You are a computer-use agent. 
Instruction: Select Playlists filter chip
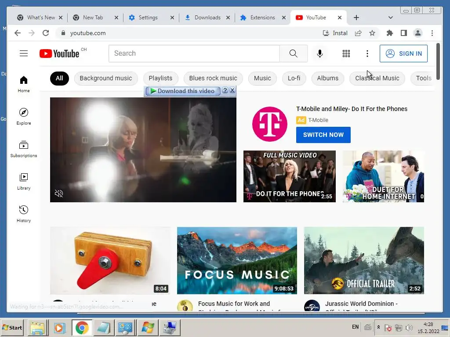160,78
